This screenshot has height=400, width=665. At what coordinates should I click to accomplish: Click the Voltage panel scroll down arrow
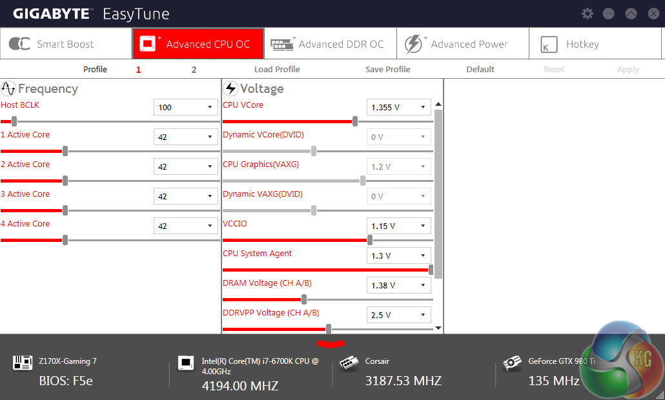tap(438, 328)
